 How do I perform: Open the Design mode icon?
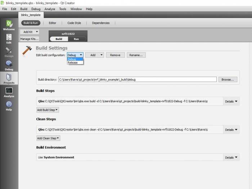point(9,53)
